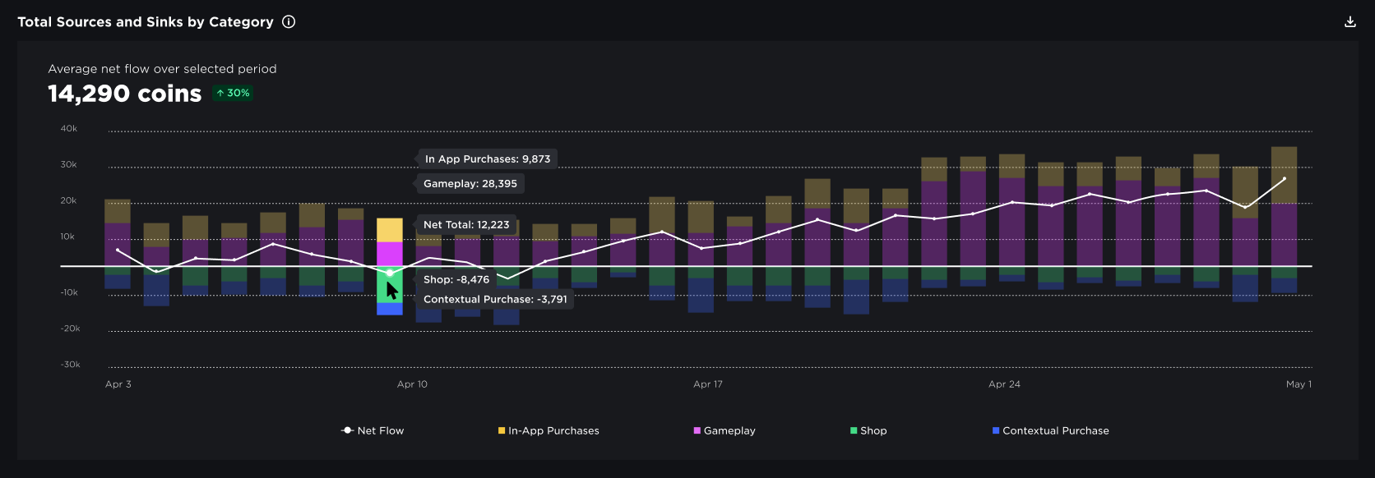This screenshot has height=478, width=1375.
Task: Click the 30% increase badge
Action: [x=233, y=93]
